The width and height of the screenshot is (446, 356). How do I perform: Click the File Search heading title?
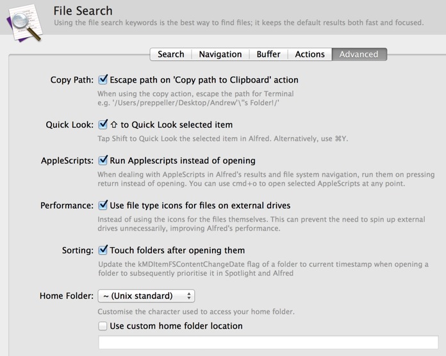83,11
